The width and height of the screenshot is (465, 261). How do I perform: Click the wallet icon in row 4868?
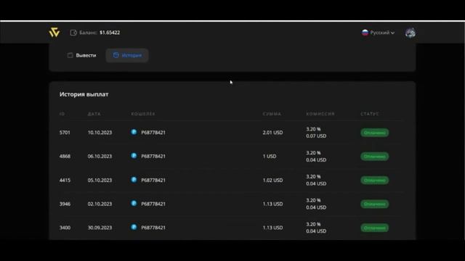134,156
